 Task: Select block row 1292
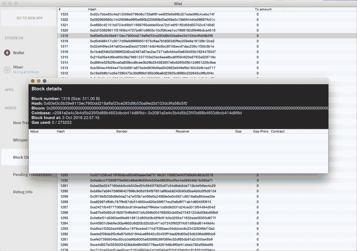pyautogui.click(x=207, y=180)
